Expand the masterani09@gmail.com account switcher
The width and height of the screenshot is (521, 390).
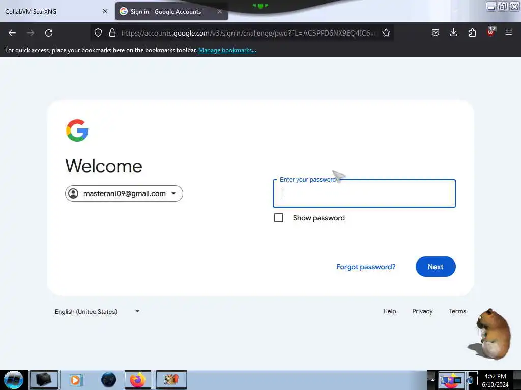124,193
